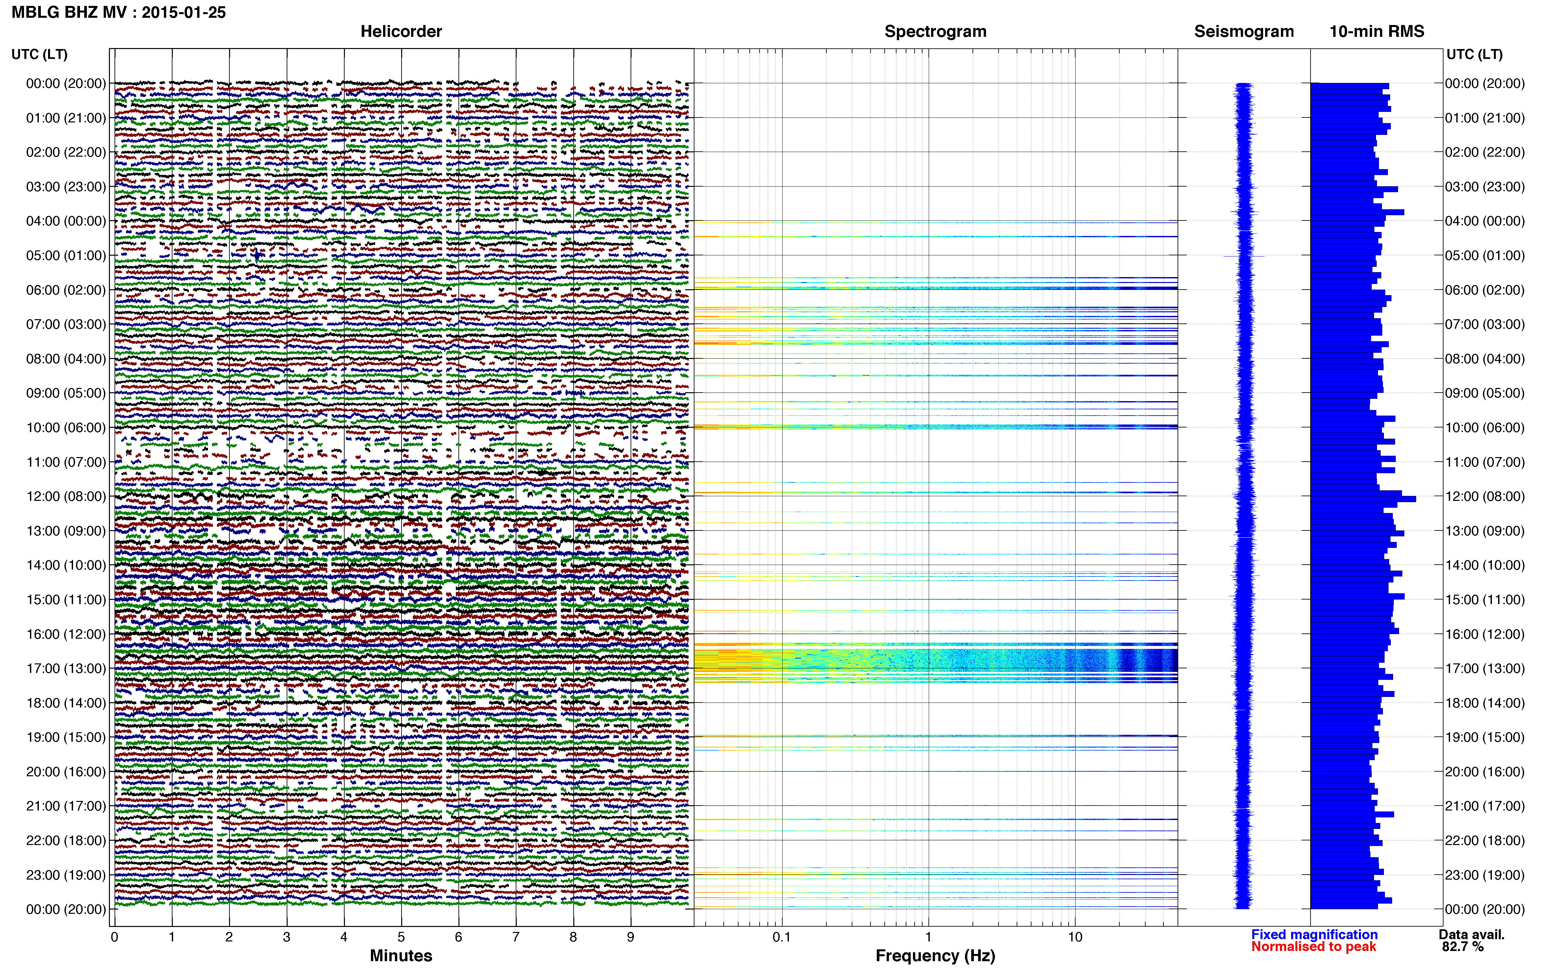The image size is (1560, 975).
Task: Select the 'Frequency (Hz)' axis title
Action: click(935, 956)
